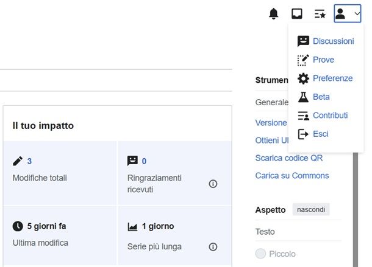Hide the Aspetto panel with nascondi
Viewport: 372px width, 267px height.
click(x=311, y=210)
